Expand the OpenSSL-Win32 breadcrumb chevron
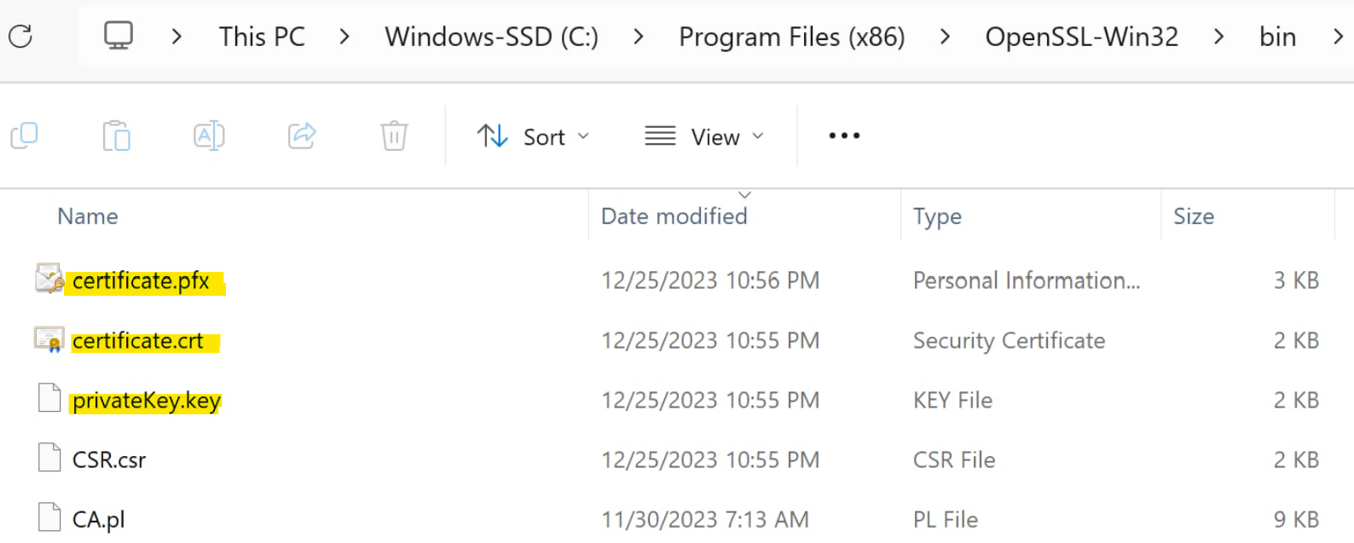The width and height of the screenshot is (1354, 543). tap(1218, 36)
